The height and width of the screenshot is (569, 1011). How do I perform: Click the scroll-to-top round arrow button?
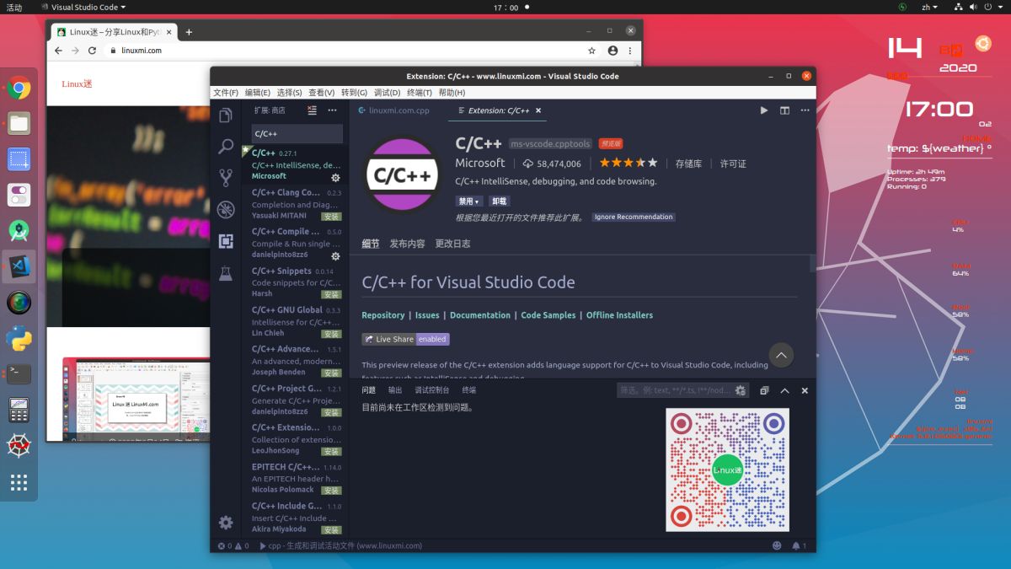pyautogui.click(x=781, y=356)
